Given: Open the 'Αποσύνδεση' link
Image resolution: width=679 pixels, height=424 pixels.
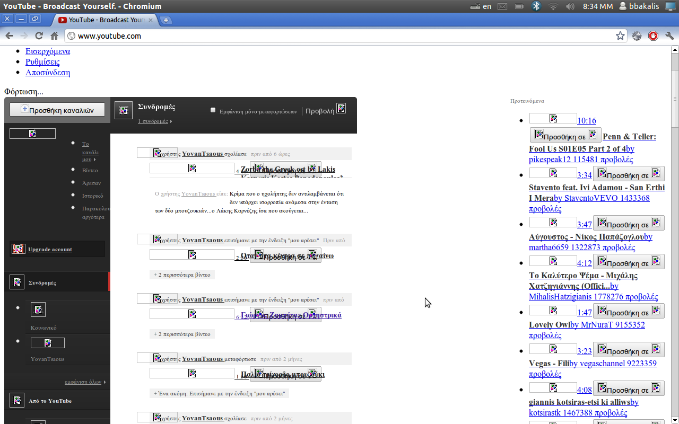Looking at the screenshot, I should click(x=48, y=73).
